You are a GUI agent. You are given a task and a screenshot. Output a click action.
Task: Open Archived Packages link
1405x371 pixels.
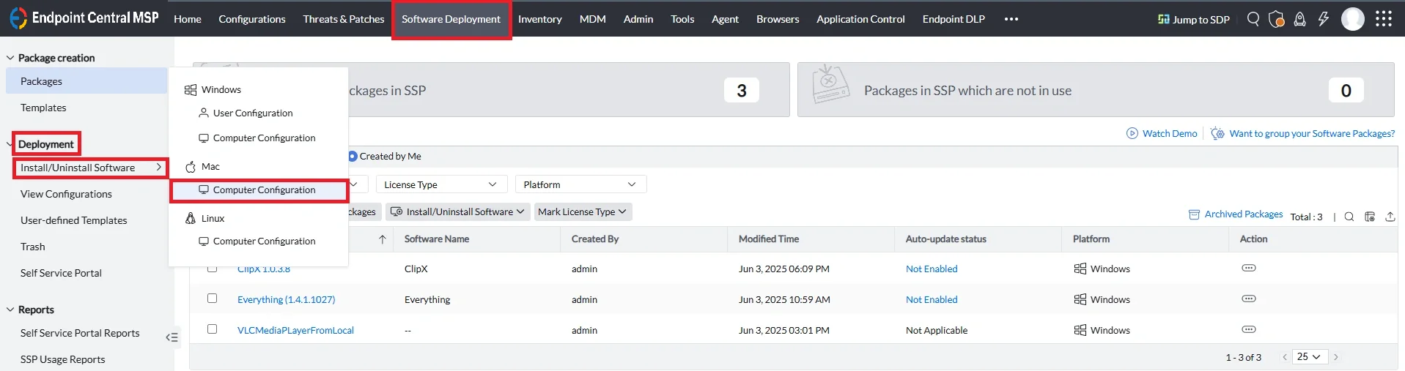pyautogui.click(x=1244, y=214)
